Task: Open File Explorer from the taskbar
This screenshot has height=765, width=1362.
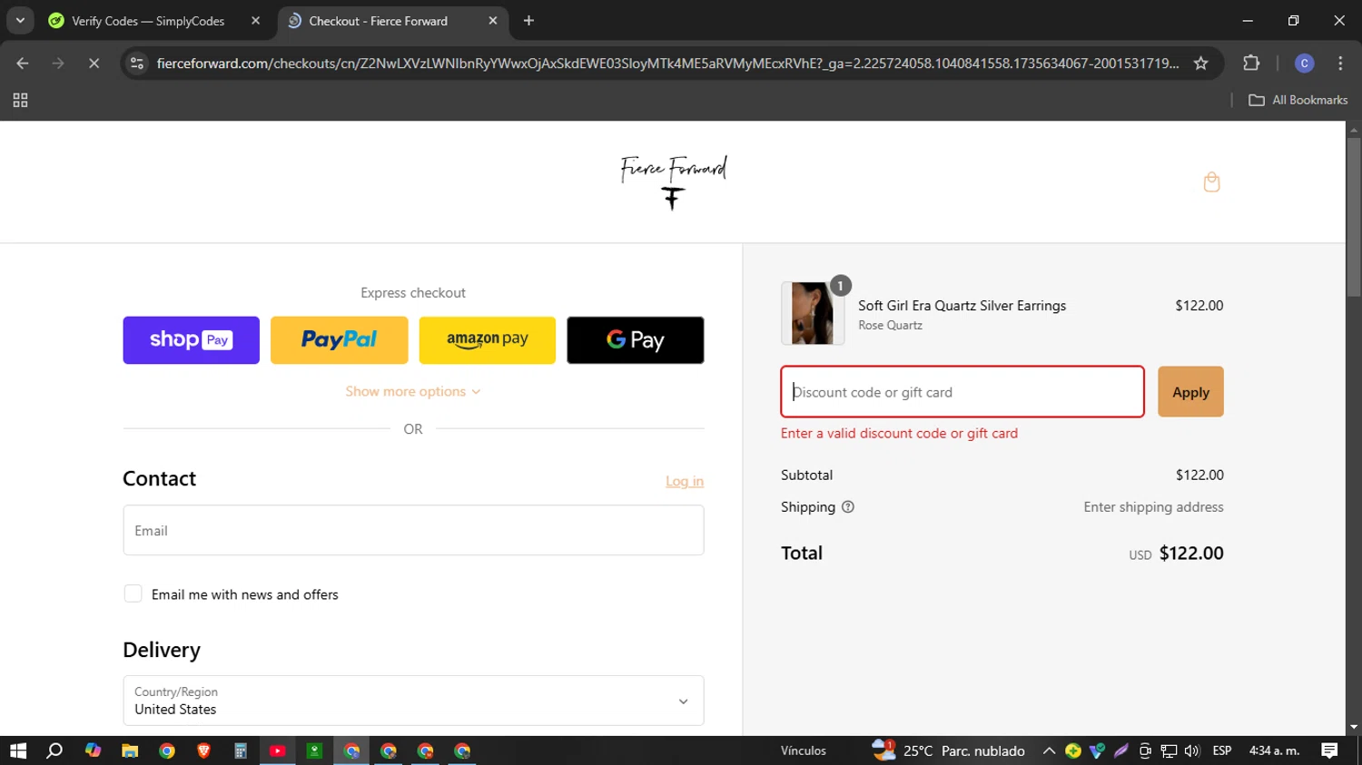Action: point(130,750)
